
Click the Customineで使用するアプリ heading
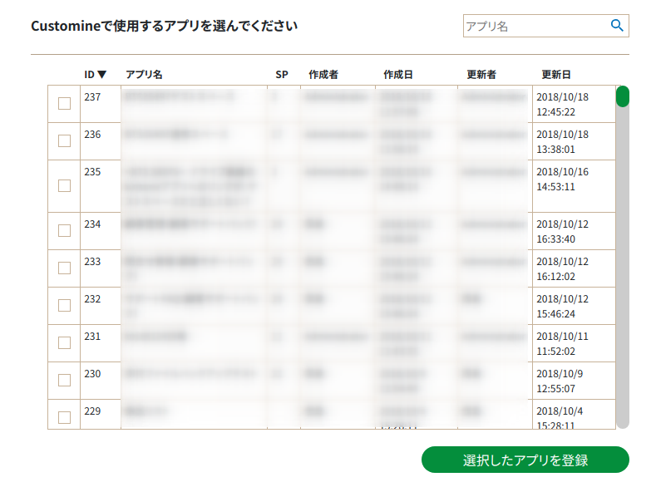[164, 26]
